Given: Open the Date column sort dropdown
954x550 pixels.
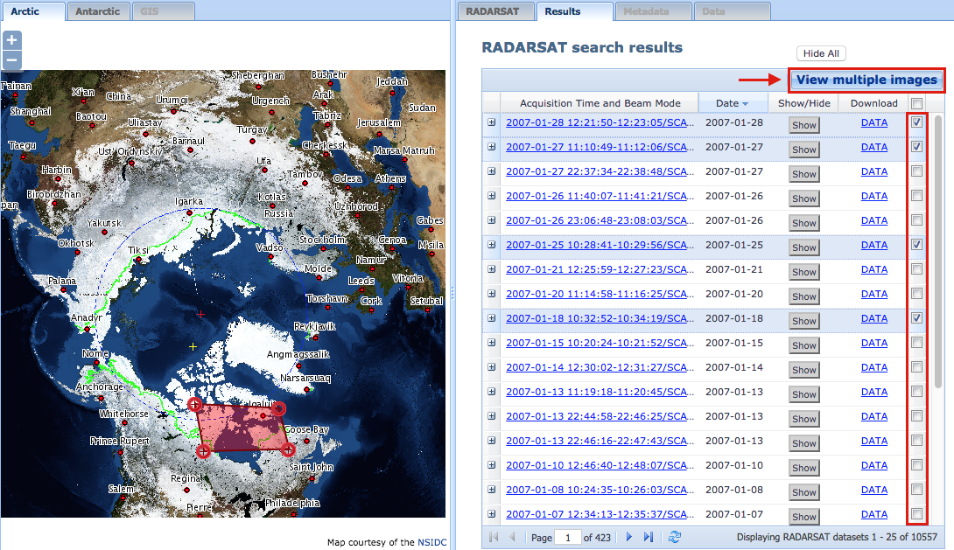Looking at the screenshot, I should tap(743, 102).
